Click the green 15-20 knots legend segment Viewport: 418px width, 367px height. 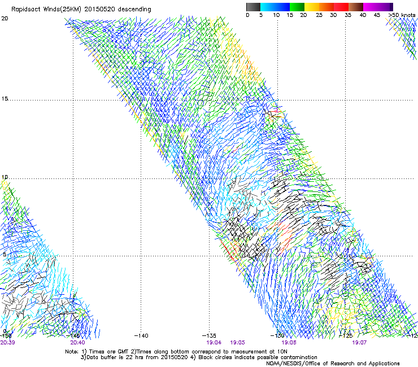click(297, 7)
